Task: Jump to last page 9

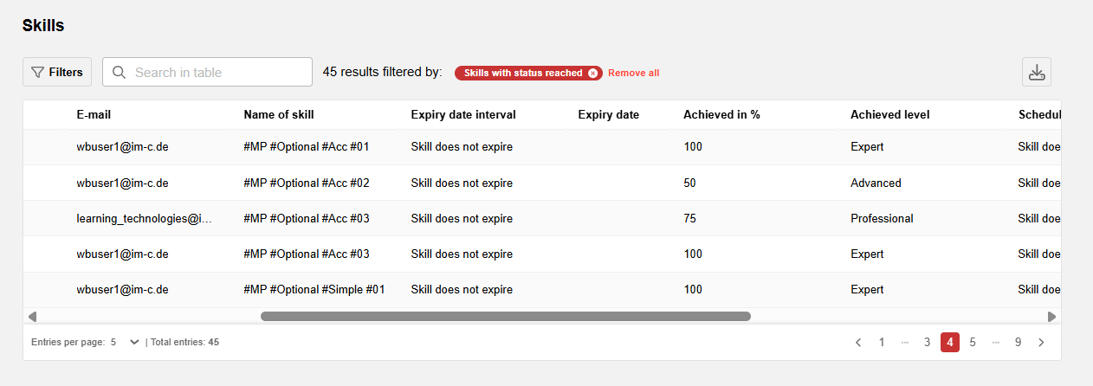Action: point(1018,343)
